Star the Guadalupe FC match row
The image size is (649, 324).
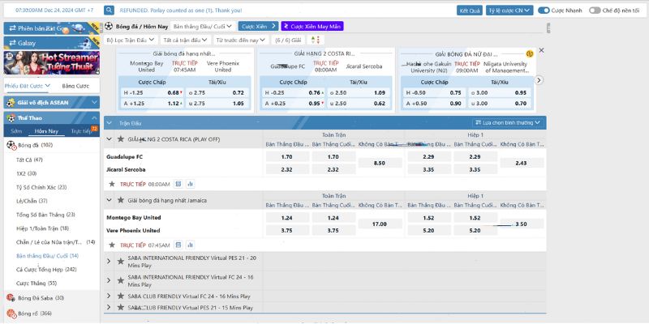coord(111,184)
